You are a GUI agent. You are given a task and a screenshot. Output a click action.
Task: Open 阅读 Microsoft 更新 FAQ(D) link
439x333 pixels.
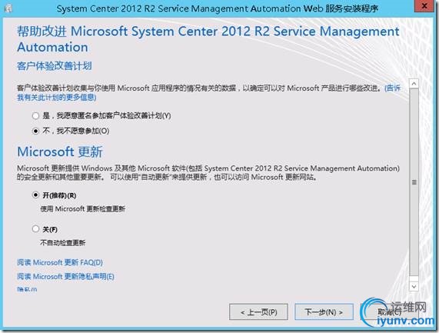pos(60,262)
